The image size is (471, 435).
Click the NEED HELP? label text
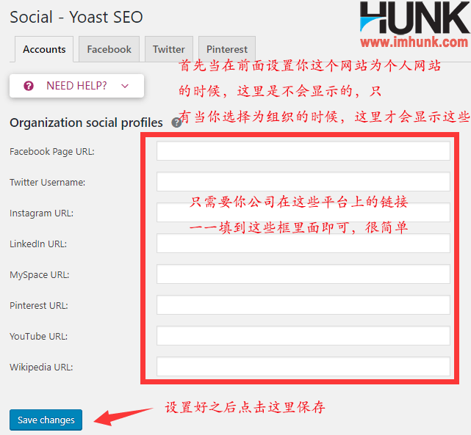click(x=76, y=86)
